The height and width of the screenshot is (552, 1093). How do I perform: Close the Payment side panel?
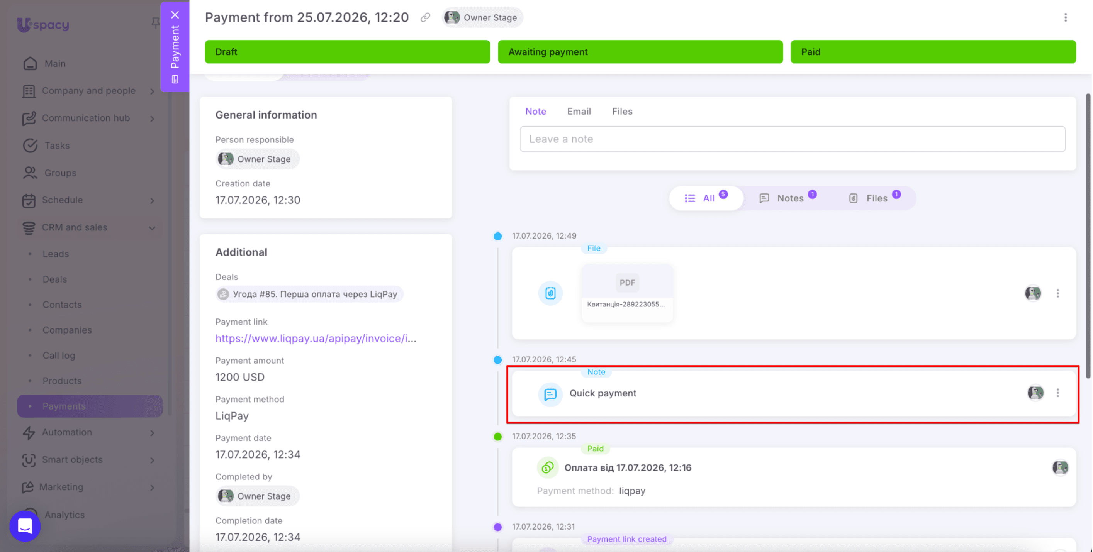[x=175, y=15]
